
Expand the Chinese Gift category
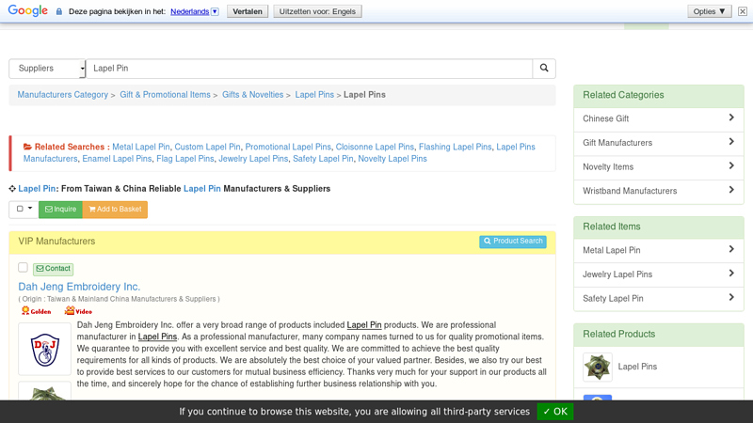click(x=658, y=118)
